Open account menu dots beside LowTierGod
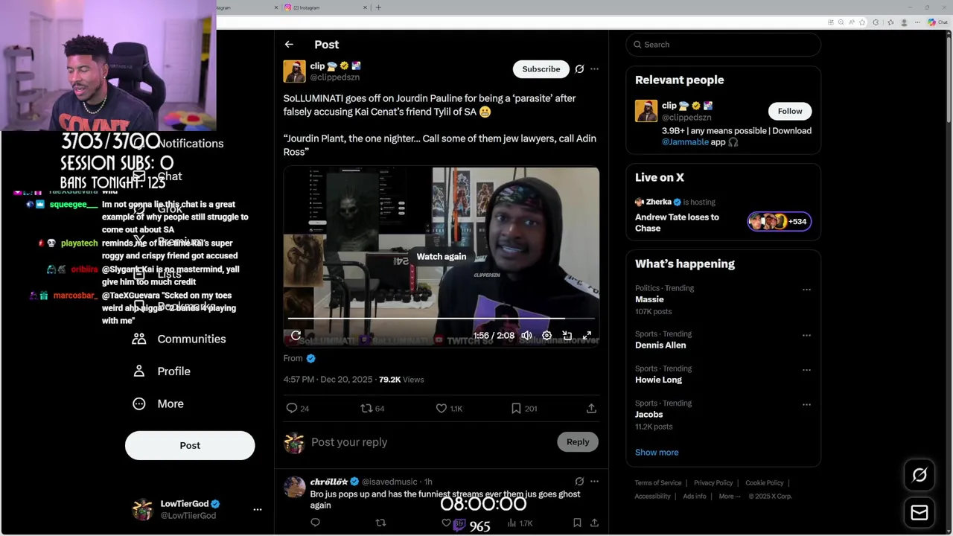This screenshot has height=536, width=953. [x=258, y=510]
